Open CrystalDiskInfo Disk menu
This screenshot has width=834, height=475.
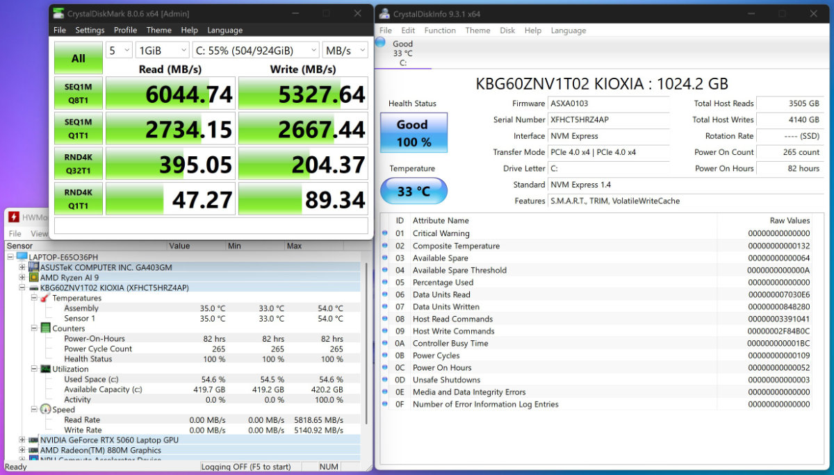click(x=507, y=30)
